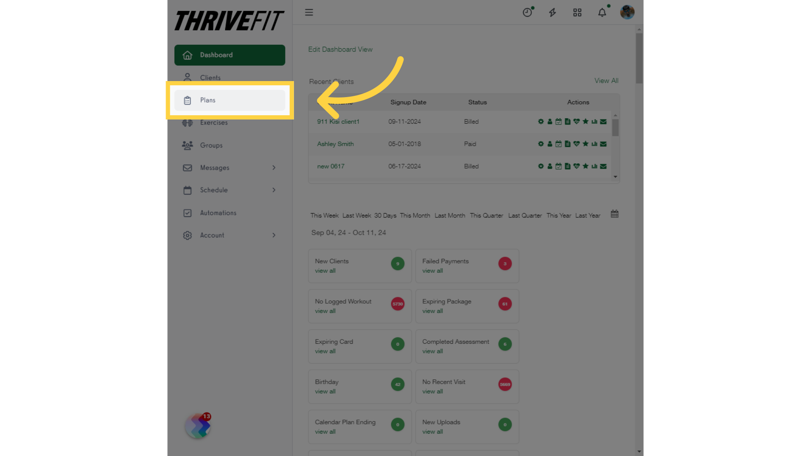Screen dimensions: 811x456
Task: Open client 911 Kisi client1
Action: [338, 122]
